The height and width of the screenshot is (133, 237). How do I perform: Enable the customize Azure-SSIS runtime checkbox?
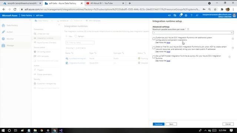click(154, 39)
